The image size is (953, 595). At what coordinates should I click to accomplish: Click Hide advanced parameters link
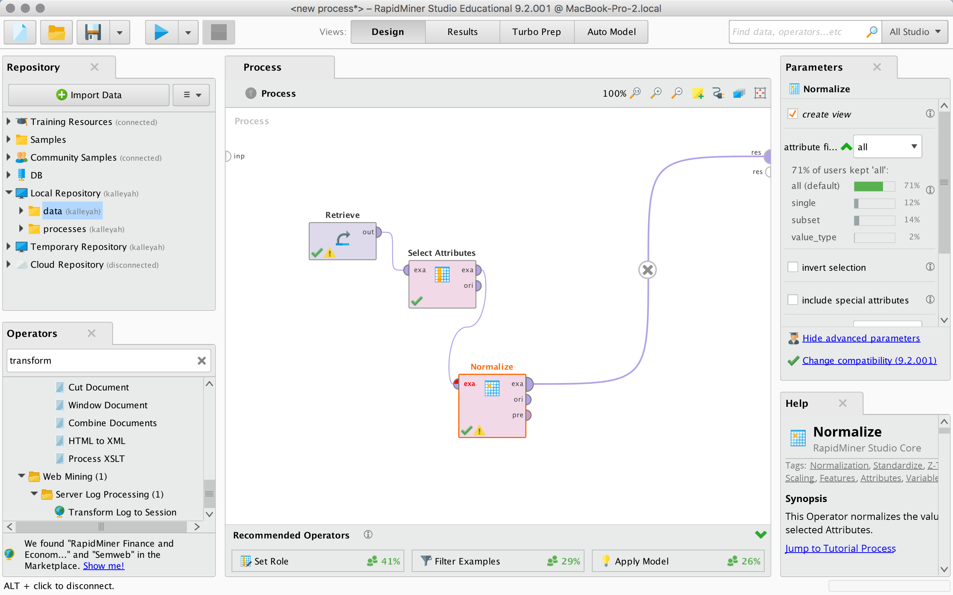coord(861,338)
